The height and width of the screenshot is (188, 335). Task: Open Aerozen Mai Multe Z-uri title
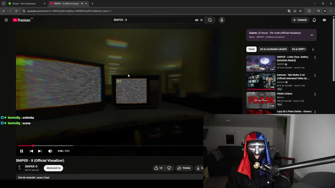coord(293,77)
